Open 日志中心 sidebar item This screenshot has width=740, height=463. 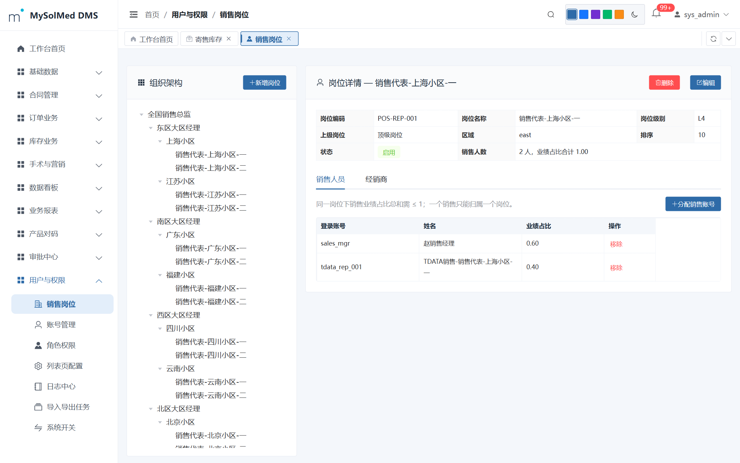62,387
